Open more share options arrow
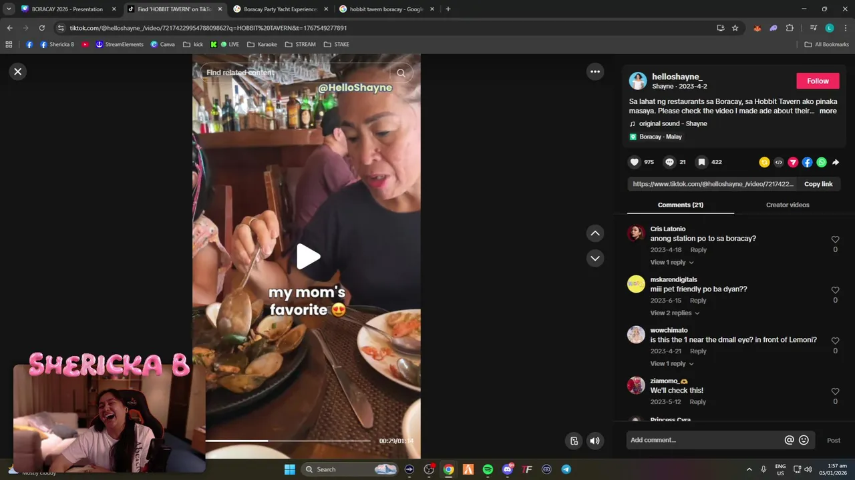Viewport: 855px width, 480px height. coord(836,162)
